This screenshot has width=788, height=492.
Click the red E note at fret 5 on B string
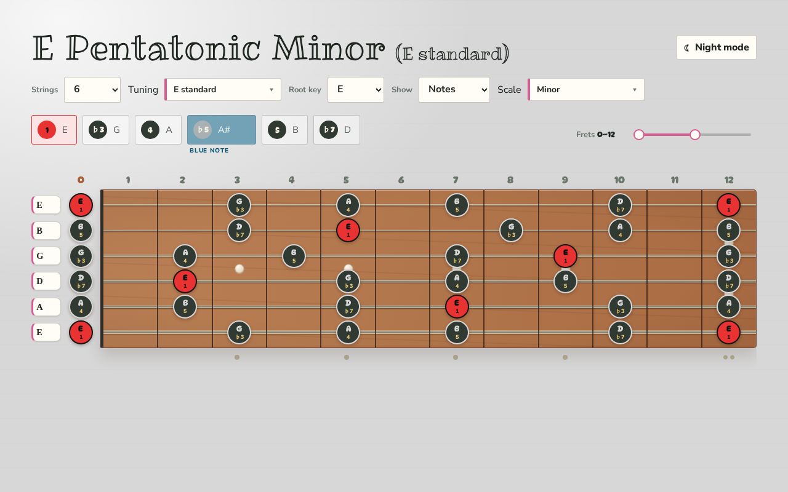pos(348,231)
